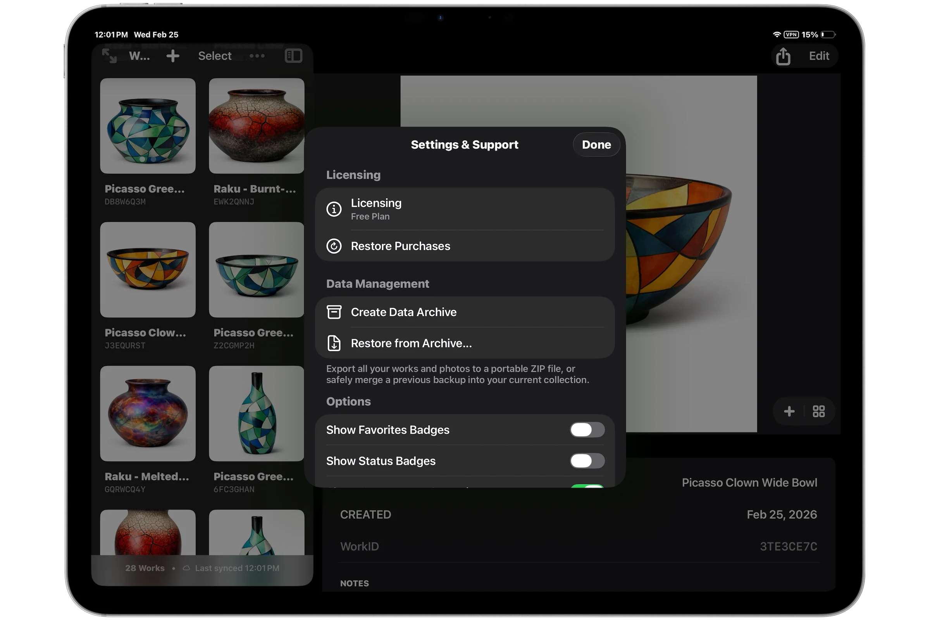Choose Restore Purchases
The width and height of the screenshot is (930, 620).
[465, 246]
